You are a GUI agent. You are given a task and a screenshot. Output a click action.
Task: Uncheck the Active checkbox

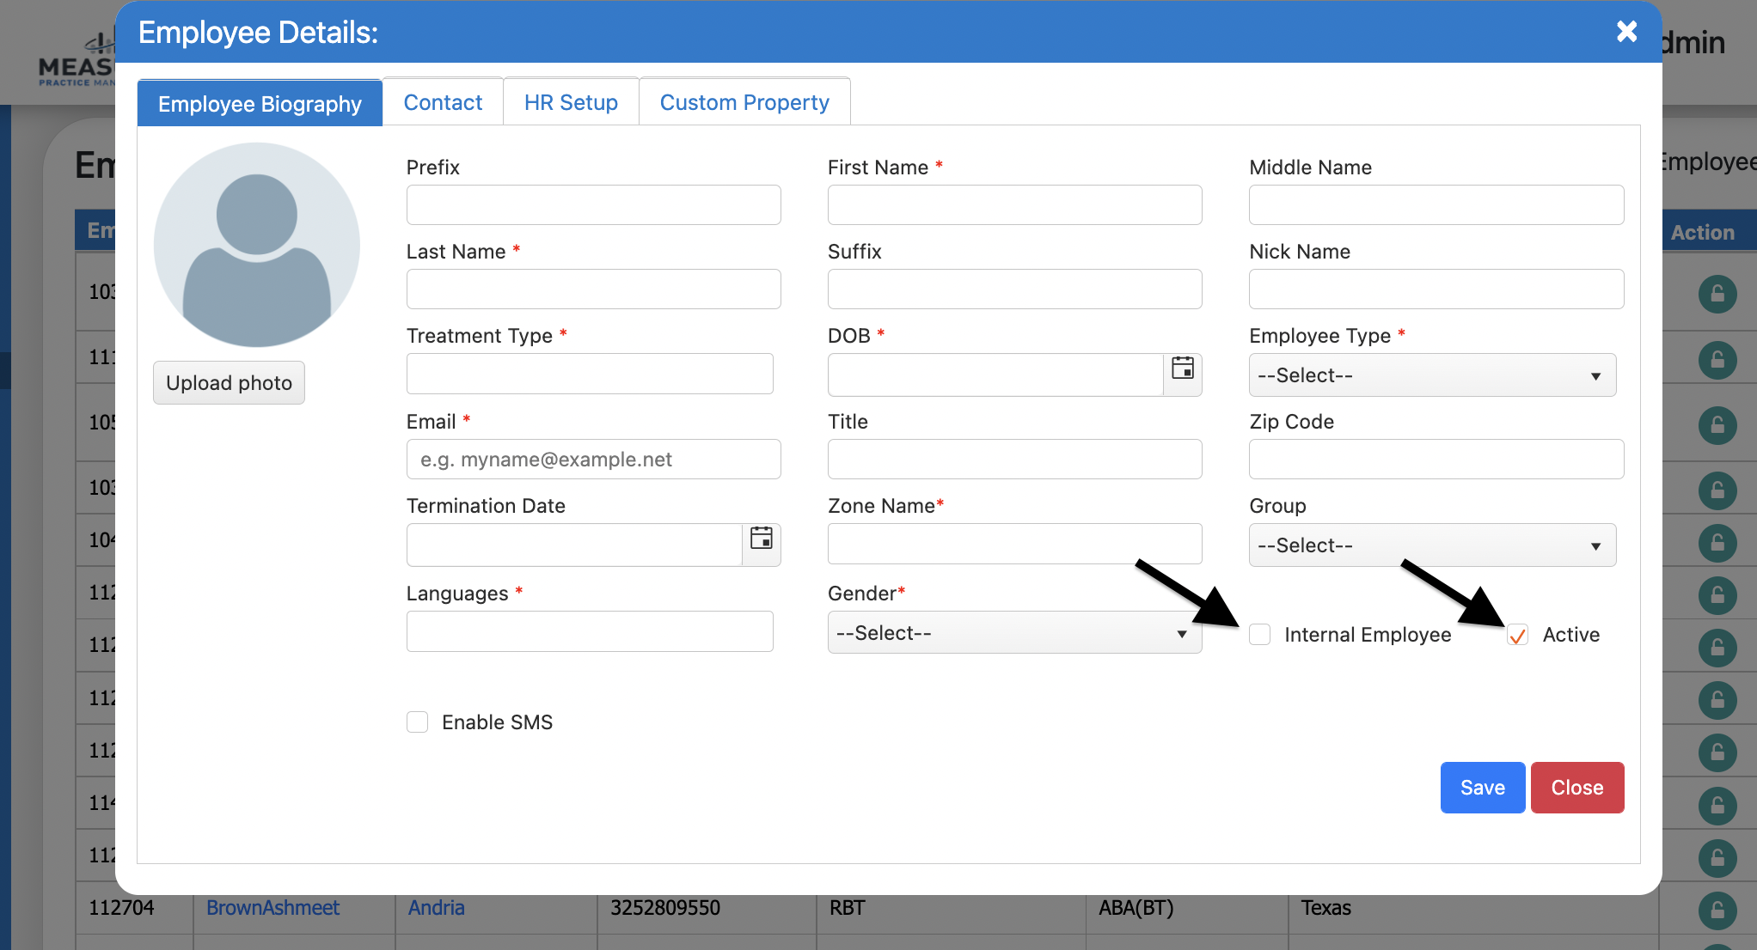coord(1517,635)
